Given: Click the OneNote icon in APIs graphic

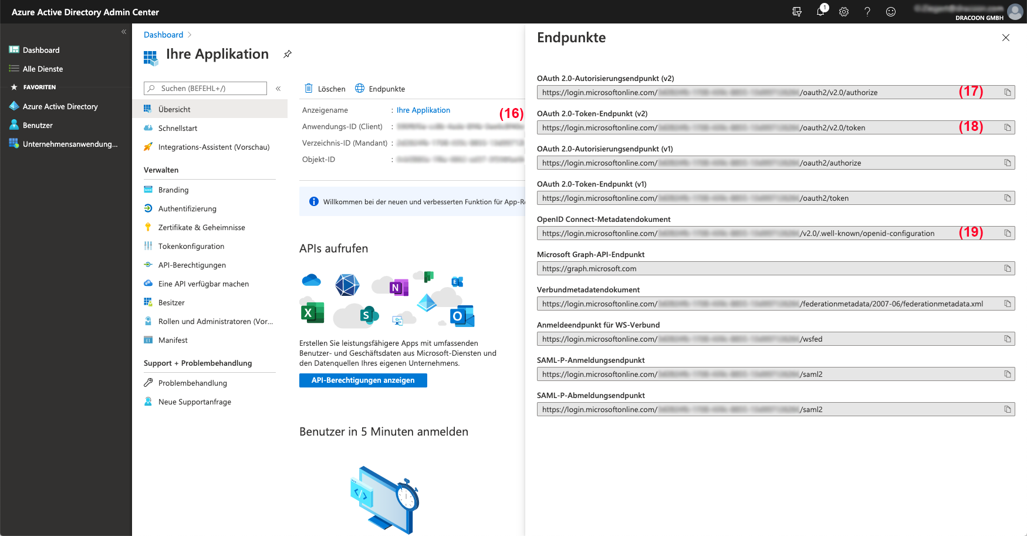Looking at the screenshot, I should click(398, 288).
